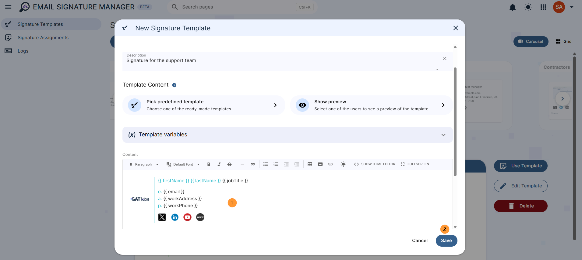Switch to Carousel view

click(x=531, y=42)
